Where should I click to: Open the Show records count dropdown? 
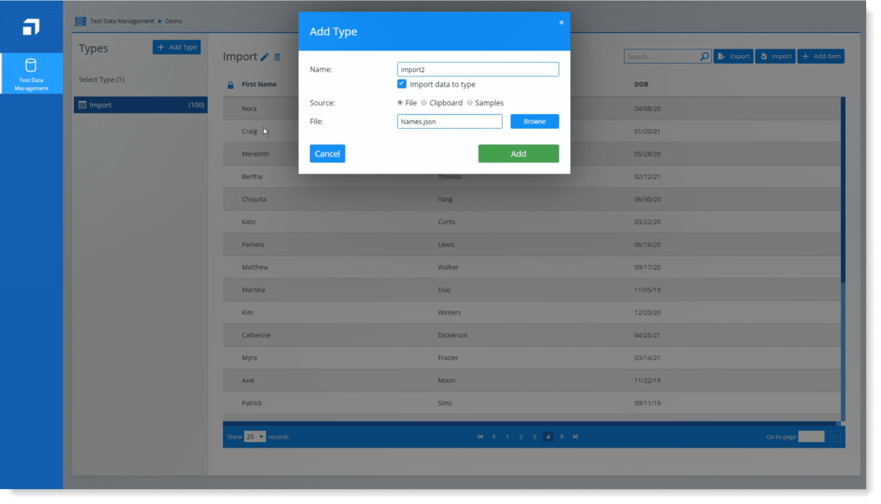click(255, 436)
